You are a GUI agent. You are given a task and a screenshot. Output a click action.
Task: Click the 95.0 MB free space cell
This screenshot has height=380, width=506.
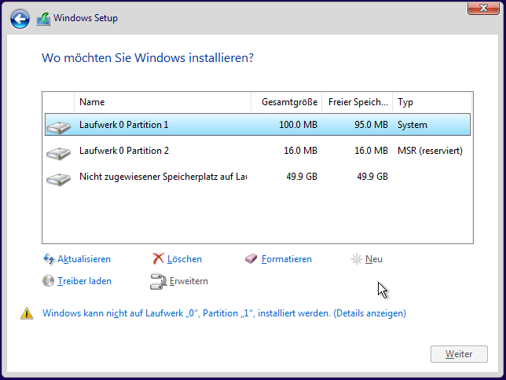[x=371, y=125]
